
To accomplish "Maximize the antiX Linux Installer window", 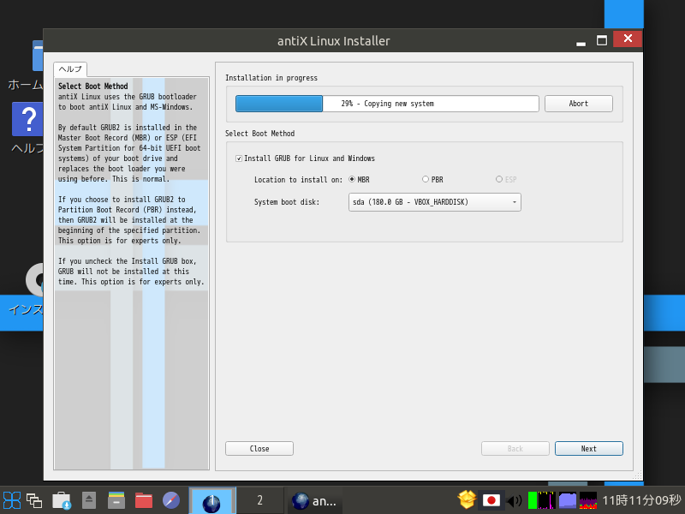I will [602, 40].
